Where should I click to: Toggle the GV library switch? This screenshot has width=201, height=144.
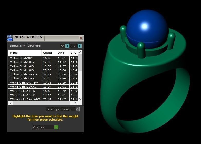[65, 46]
